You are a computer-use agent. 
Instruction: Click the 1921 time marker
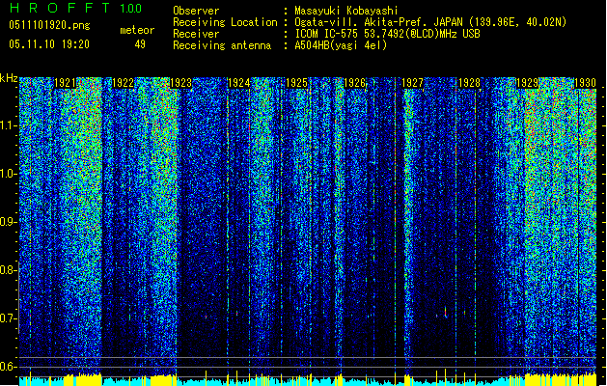65,83
